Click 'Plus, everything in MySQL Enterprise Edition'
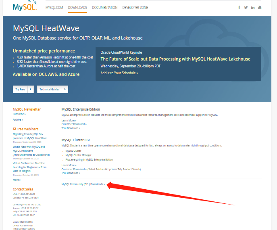Viewport: 277px width, 230px height. point(89,160)
